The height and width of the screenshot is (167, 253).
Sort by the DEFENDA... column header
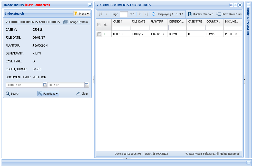pyautogui.click(x=177, y=21)
